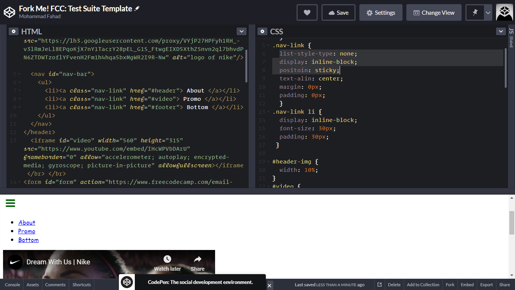
Task: Collapse the HTML panel with its chevron
Action: [x=241, y=31]
